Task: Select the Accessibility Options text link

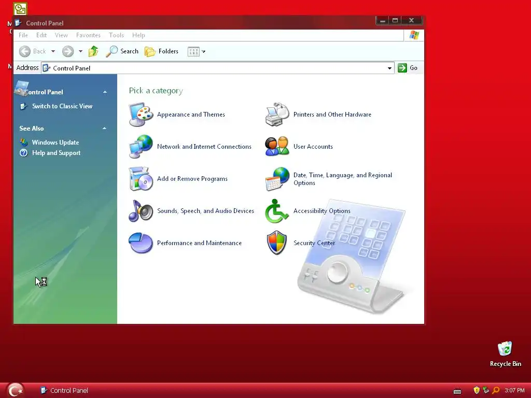Action: (322, 211)
